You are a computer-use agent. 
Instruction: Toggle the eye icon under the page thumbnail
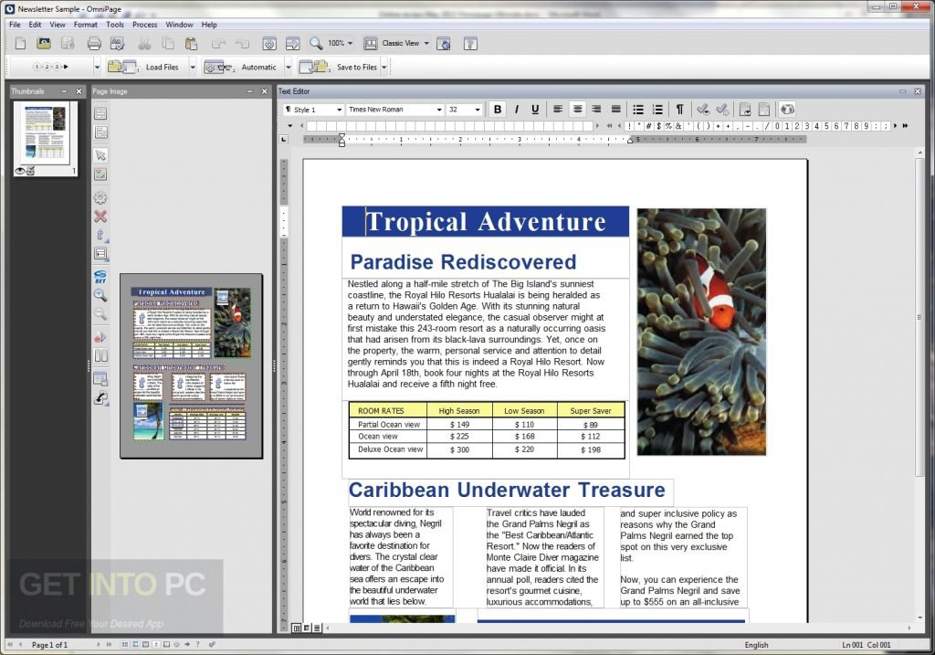[x=20, y=171]
